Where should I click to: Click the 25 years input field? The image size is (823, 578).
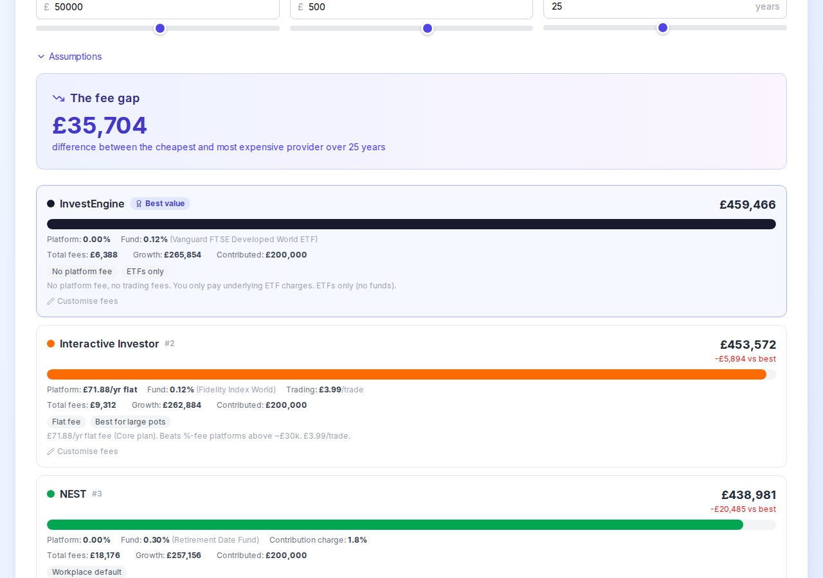tap(643, 7)
